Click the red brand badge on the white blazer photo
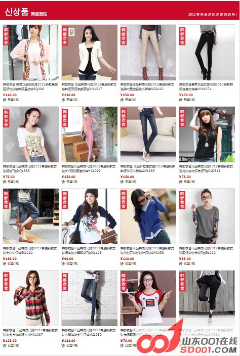The image size is (240, 356). 65,35
